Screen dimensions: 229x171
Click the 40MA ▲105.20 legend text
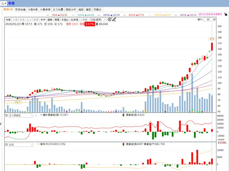click(x=188, y=15)
